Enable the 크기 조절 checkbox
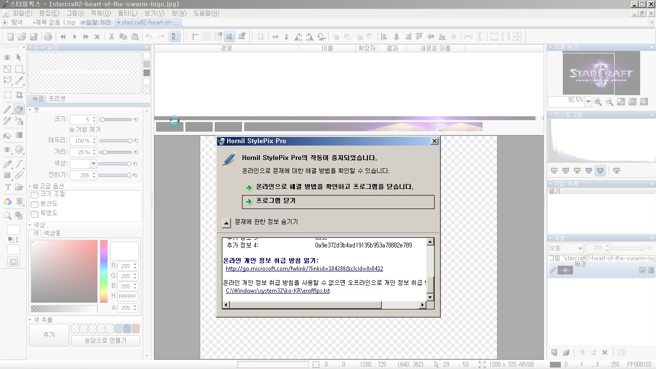This screenshot has width=656, height=369. click(x=35, y=195)
